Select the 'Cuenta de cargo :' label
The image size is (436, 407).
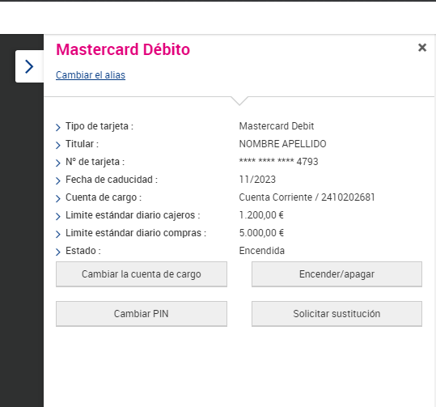coord(104,197)
